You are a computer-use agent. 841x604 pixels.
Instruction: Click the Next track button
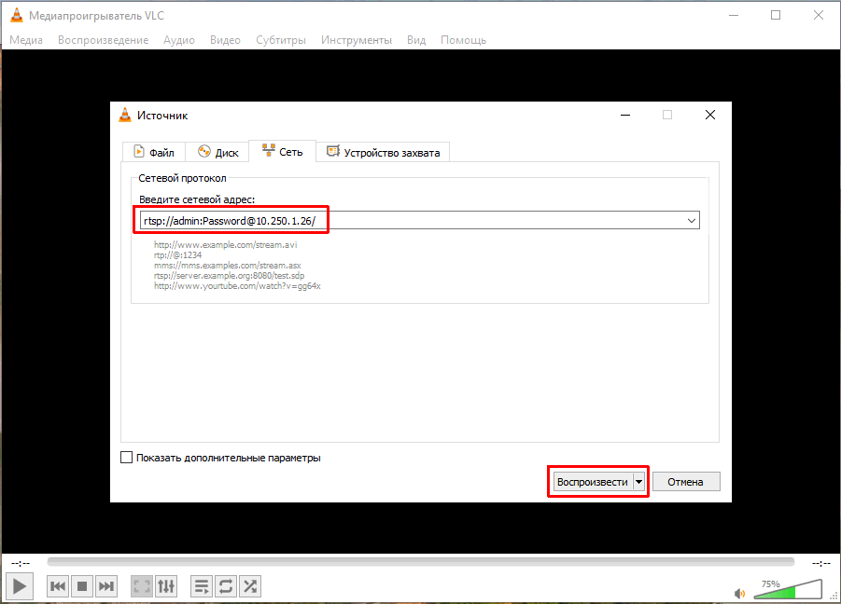point(106,586)
